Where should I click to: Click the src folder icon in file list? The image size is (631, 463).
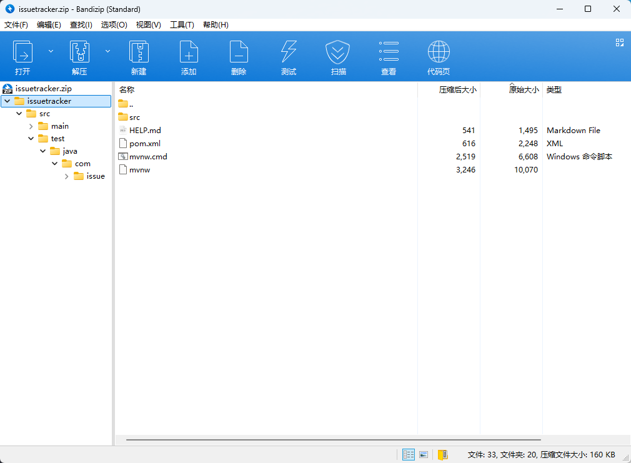tap(122, 117)
